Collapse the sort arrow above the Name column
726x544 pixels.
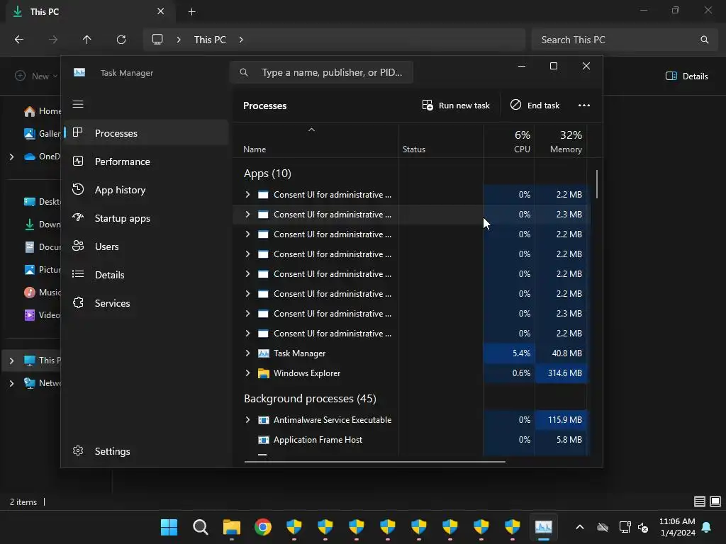pos(312,130)
